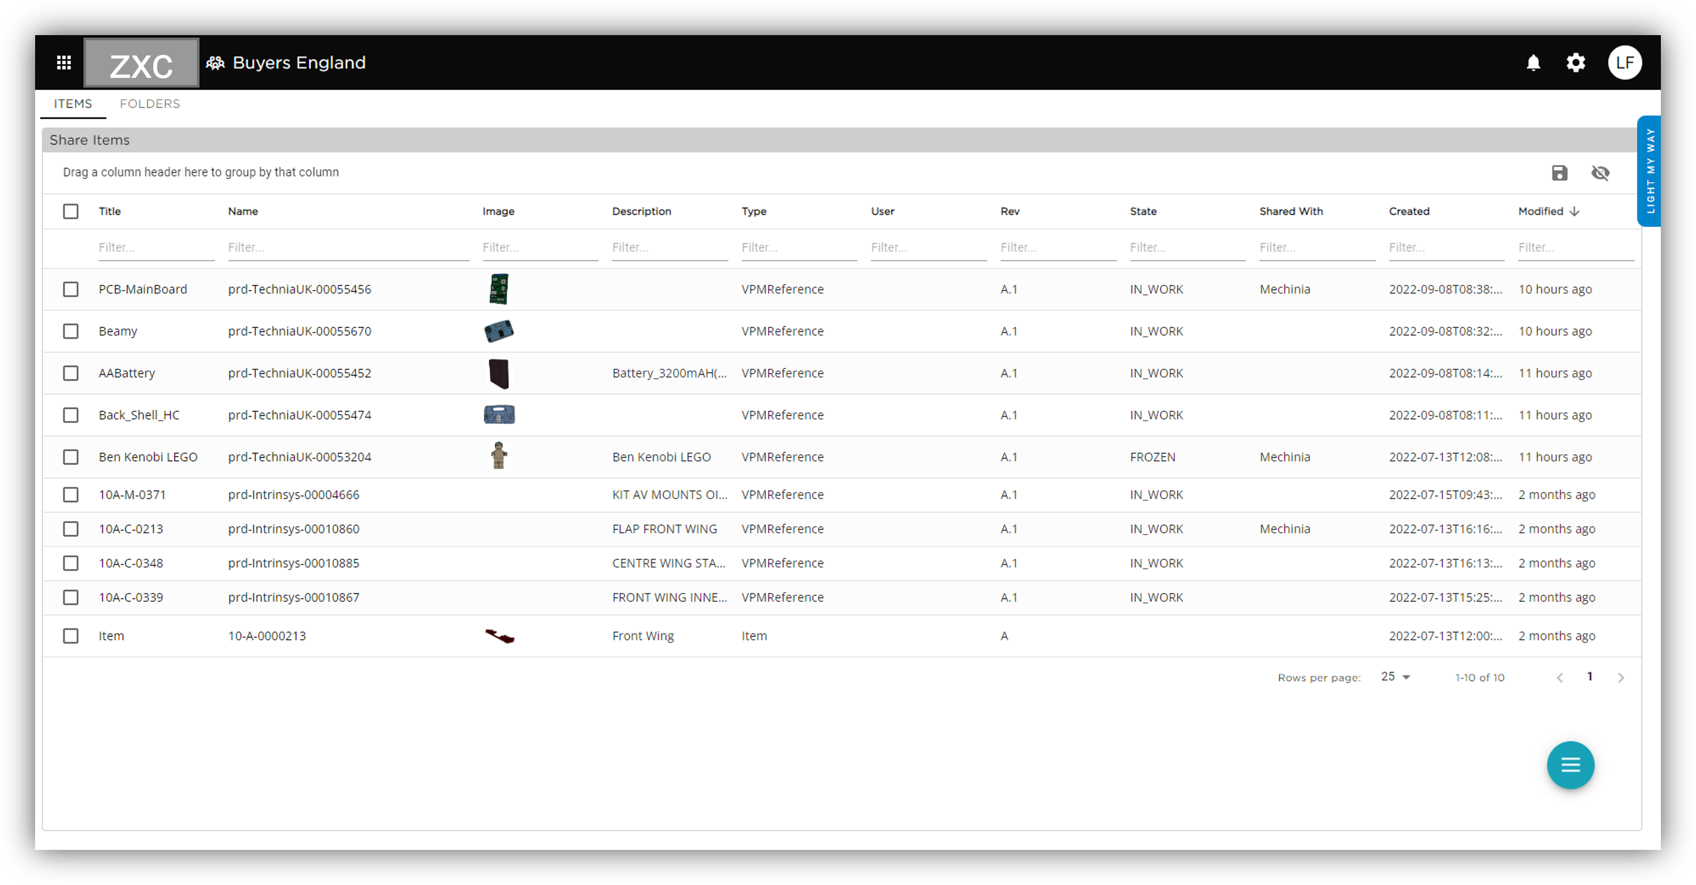Switch to the FOLDERS tab
Viewport: 1696px width, 885px height.
tap(150, 103)
